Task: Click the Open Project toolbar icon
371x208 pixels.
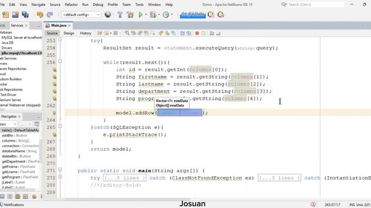Action: (x=16, y=14)
